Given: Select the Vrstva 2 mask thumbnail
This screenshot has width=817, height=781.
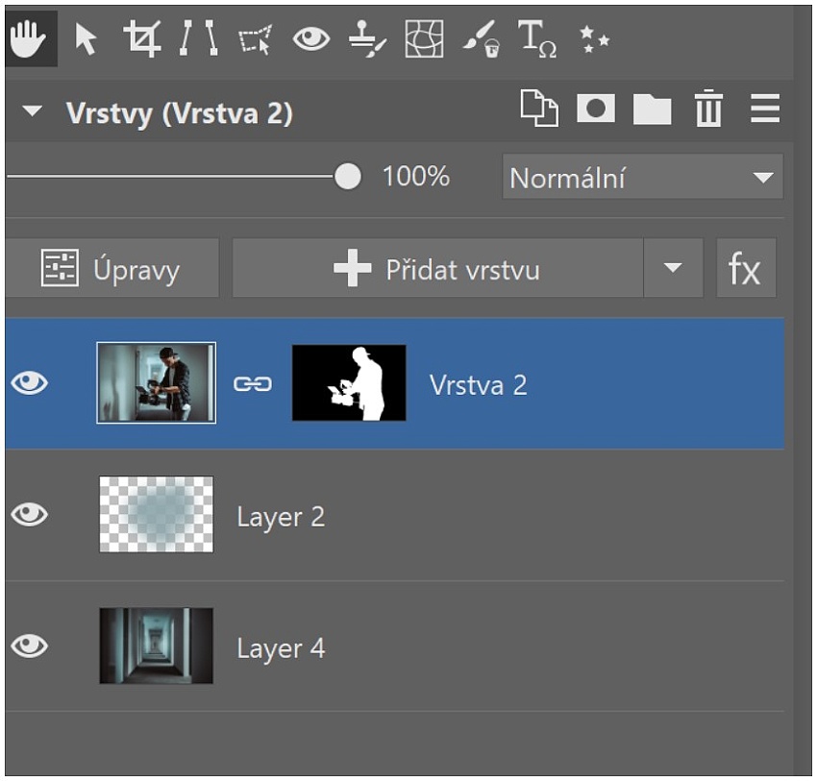Looking at the screenshot, I should tap(349, 382).
